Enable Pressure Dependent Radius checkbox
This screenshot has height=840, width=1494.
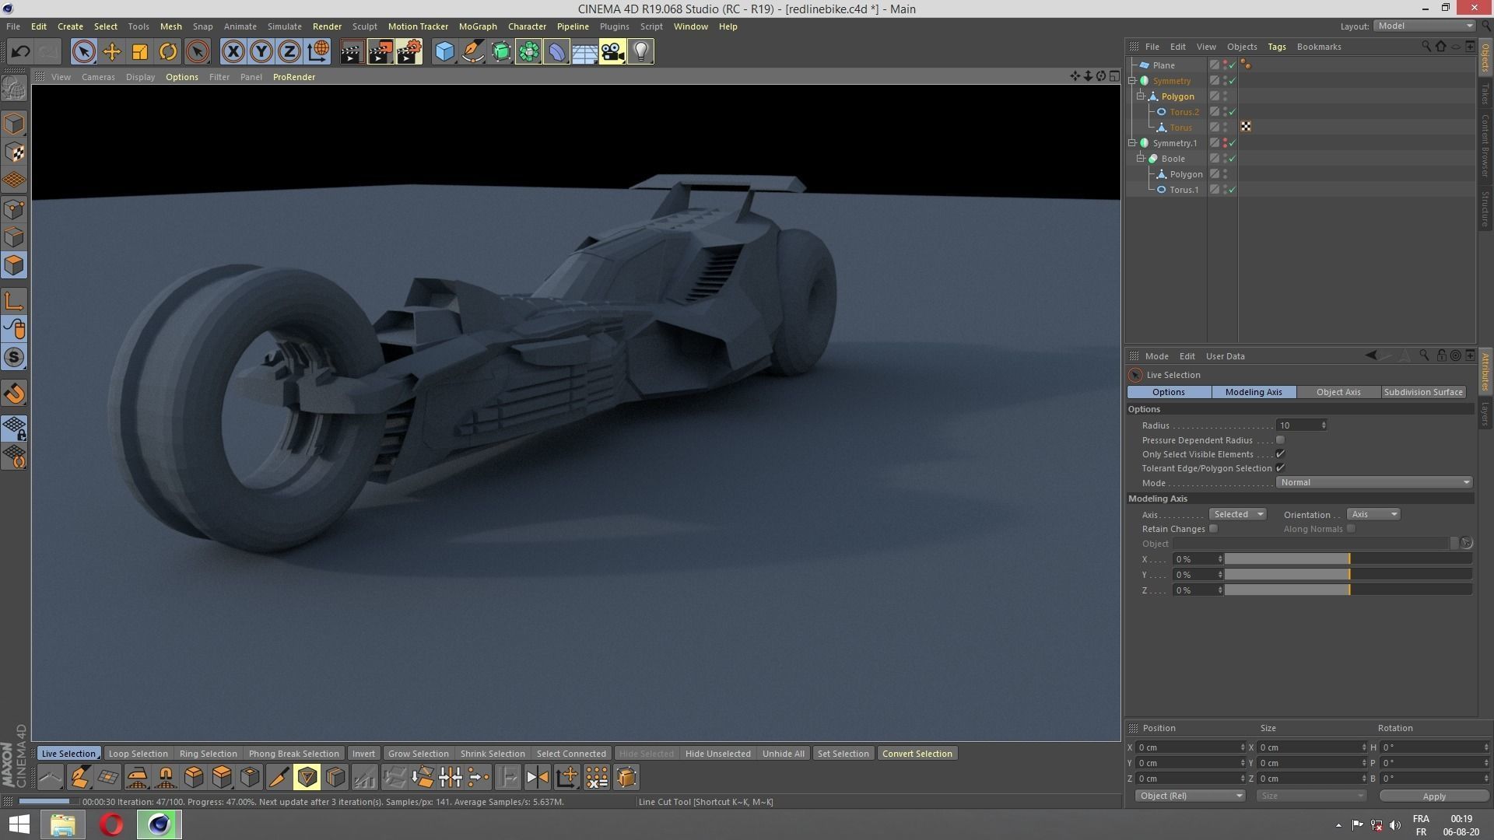(1280, 439)
